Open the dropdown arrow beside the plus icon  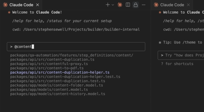tap(113, 5)
